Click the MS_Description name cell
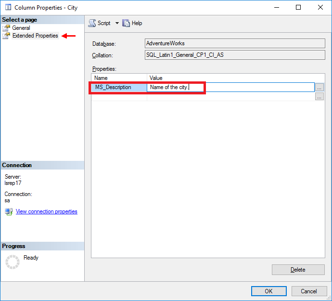 click(x=119, y=87)
